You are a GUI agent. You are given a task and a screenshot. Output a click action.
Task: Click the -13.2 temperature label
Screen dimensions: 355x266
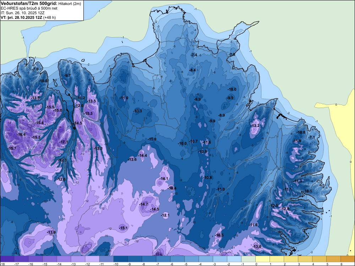tap(255, 126)
